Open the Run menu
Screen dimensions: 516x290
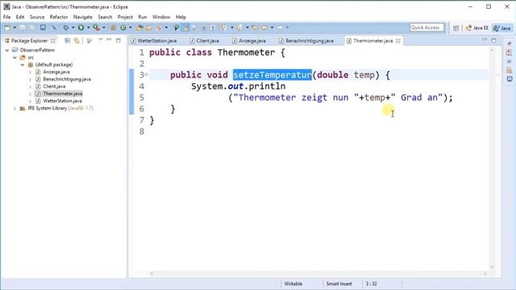143,17
